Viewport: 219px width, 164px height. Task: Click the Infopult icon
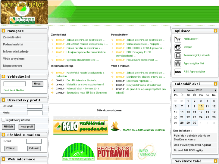click(x=178, y=47)
